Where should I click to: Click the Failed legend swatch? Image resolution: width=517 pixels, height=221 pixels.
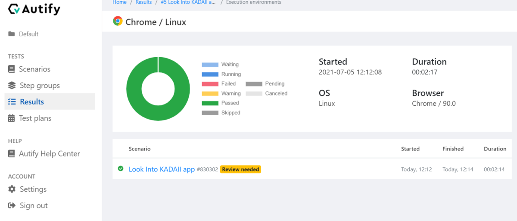pos(210,84)
